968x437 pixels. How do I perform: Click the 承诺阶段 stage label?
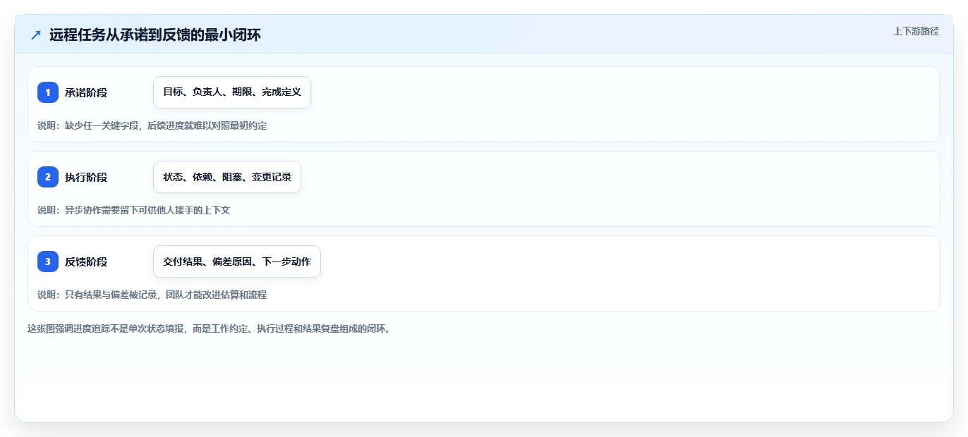[86, 92]
